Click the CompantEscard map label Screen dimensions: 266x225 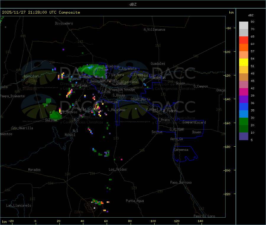194,122
